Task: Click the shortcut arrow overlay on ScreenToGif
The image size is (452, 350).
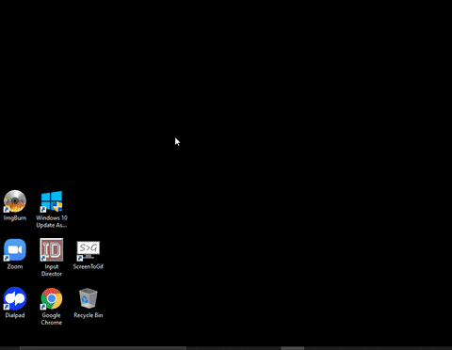Action: [80, 258]
